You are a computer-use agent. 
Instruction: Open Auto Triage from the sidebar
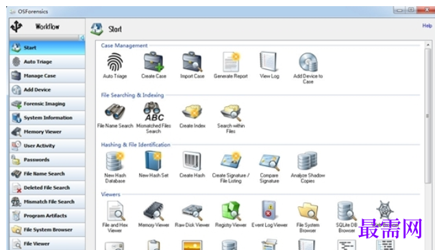click(47, 62)
